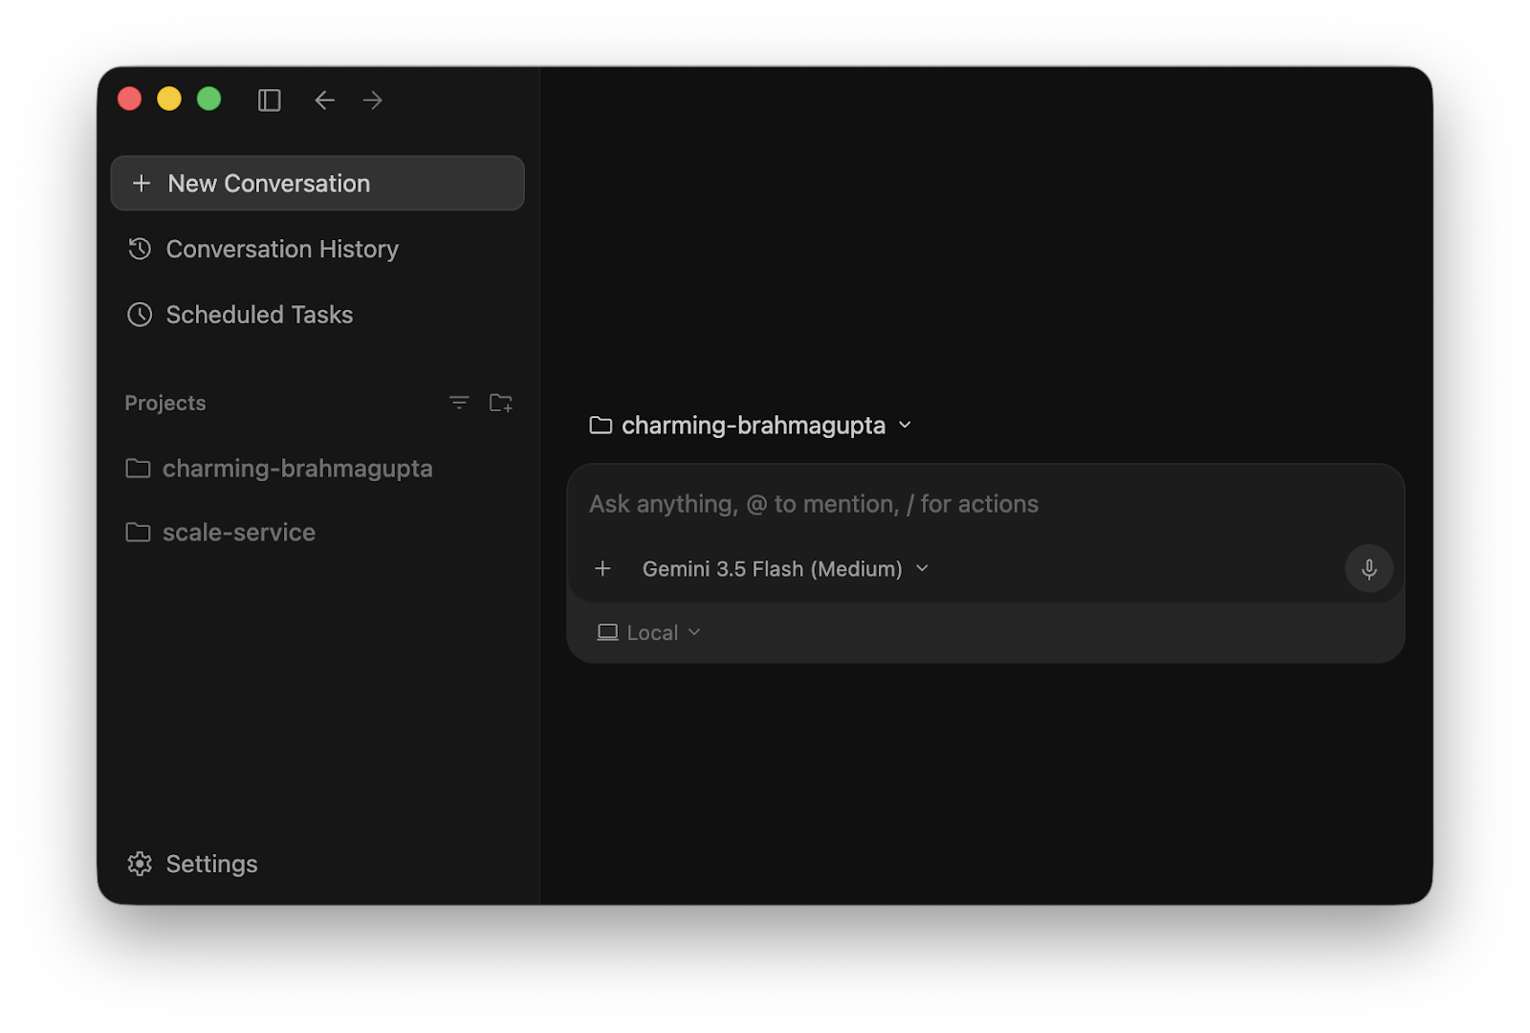Open the Local environment dropdown
Viewport: 1530px width, 1033px height.
pyautogui.click(x=649, y=632)
